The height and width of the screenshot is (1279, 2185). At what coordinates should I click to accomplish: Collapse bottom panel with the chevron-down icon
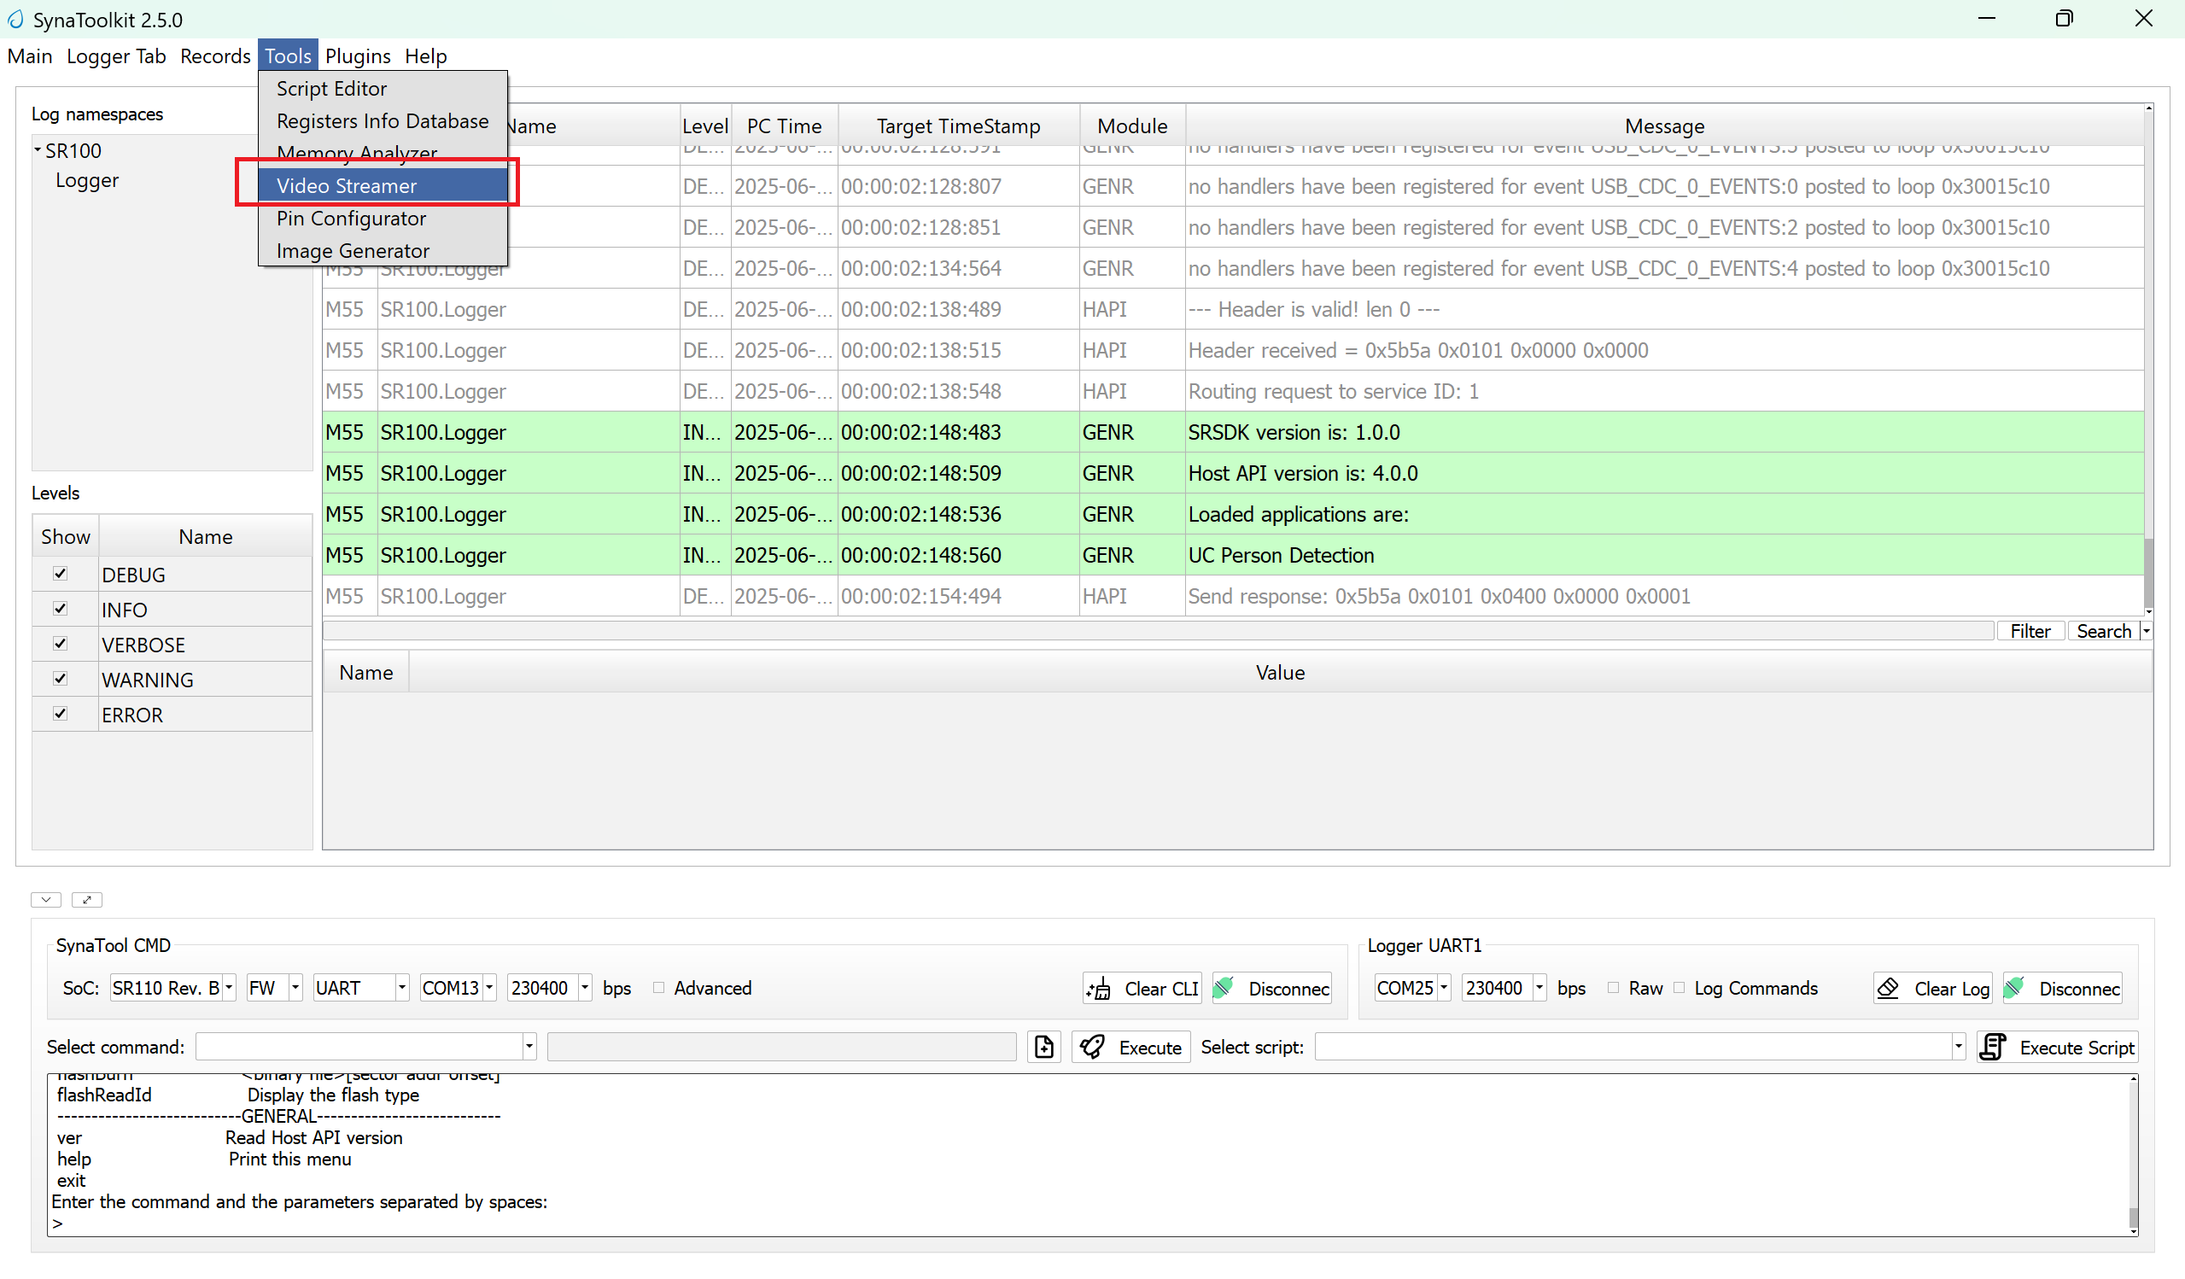46,899
